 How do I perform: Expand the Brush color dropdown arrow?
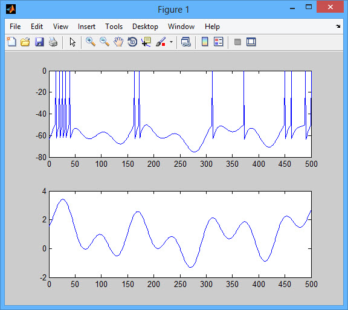[x=171, y=42]
